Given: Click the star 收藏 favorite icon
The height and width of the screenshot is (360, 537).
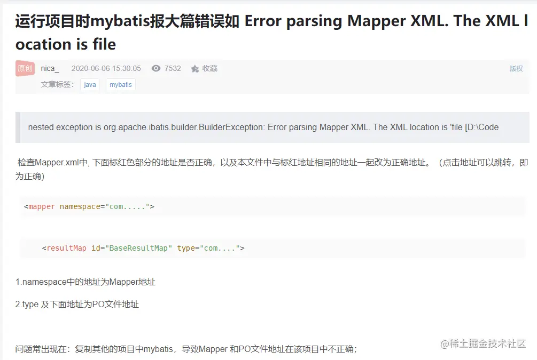Looking at the screenshot, I should 195,69.
